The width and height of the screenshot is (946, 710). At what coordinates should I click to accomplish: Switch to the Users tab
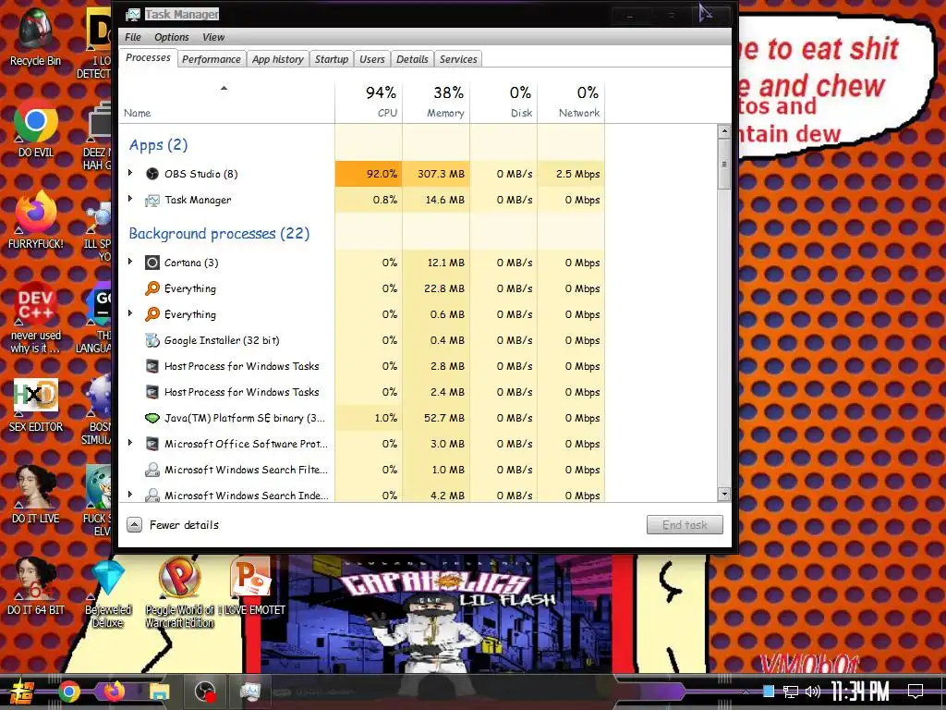[x=371, y=59]
